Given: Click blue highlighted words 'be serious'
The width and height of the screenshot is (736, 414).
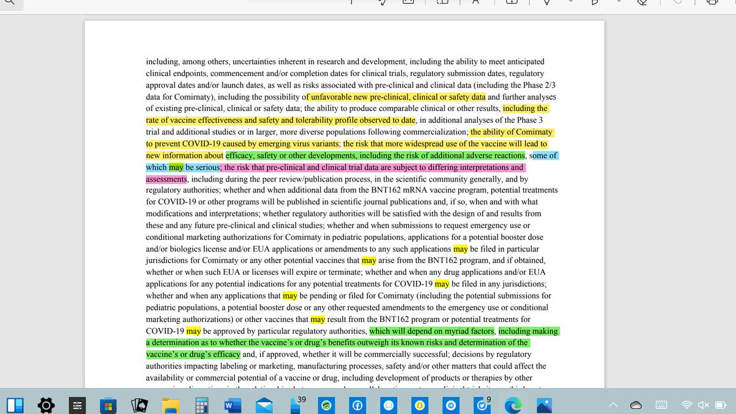Looking at the screenshot, I should (x=203, y=167).
